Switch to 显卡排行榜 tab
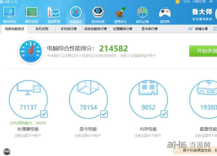This screenshot has height=156, width=217. (x=150, y=29)
